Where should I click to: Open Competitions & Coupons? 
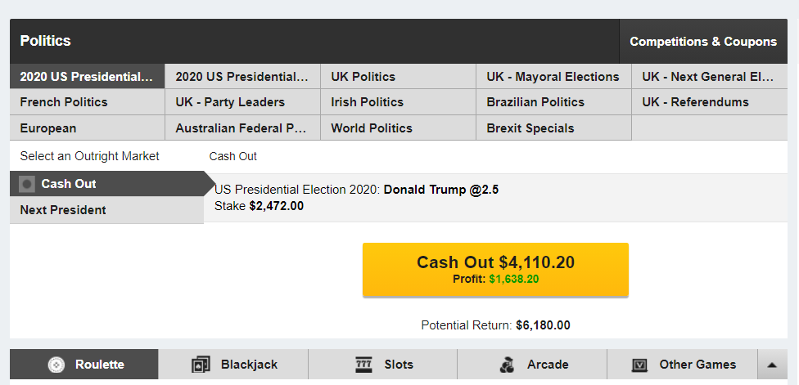[x=702, y=42]
